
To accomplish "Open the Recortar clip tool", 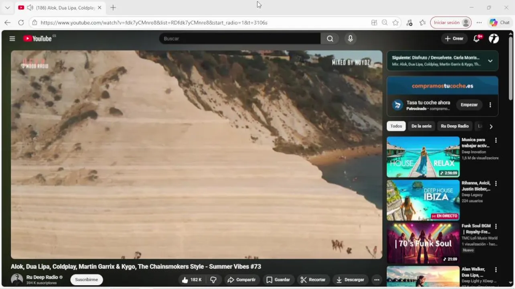I will click(313, 280).
